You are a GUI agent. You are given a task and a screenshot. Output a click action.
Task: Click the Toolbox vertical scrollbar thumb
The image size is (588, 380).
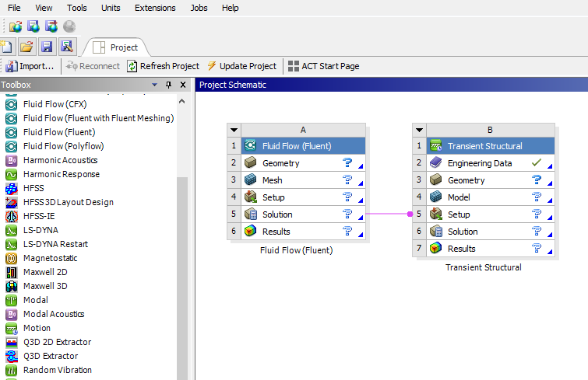pos(182,278)
